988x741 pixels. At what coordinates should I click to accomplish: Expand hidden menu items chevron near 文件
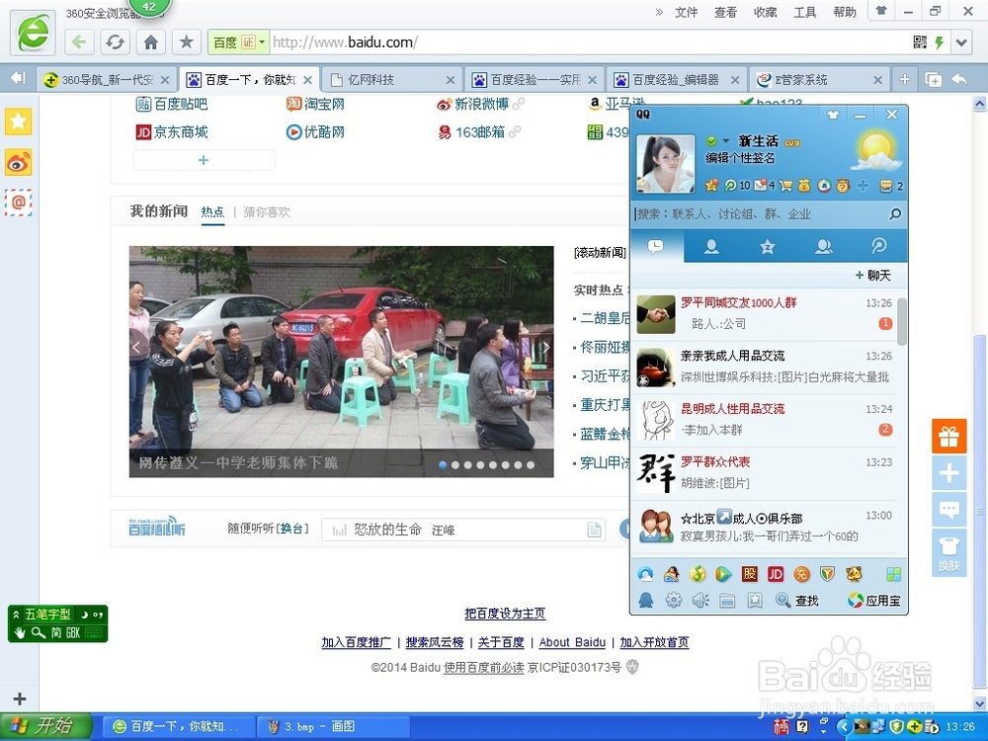[659, 12]
